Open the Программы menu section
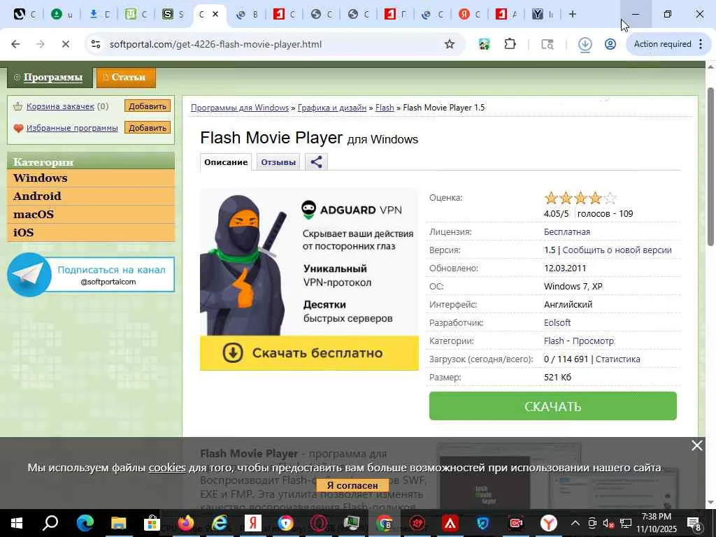 click(50, 77)
